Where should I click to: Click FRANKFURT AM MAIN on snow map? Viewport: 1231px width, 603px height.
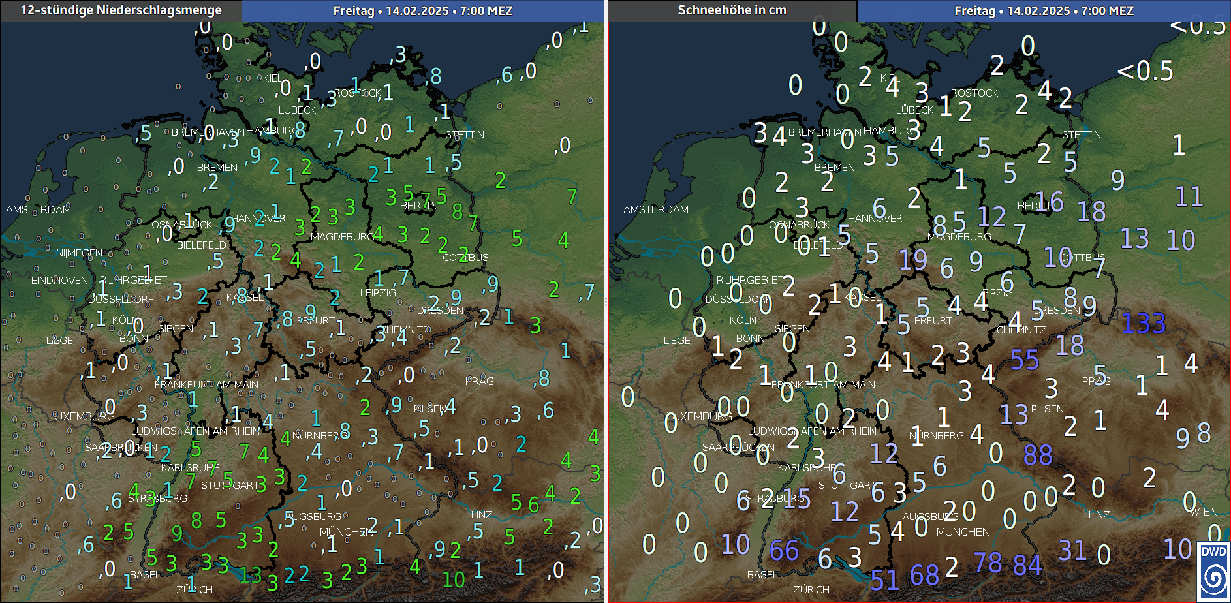[823, 384]
